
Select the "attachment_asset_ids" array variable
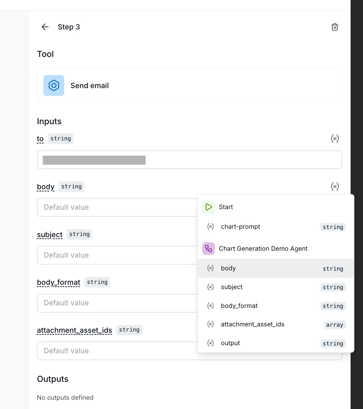(x=252, y=324)
